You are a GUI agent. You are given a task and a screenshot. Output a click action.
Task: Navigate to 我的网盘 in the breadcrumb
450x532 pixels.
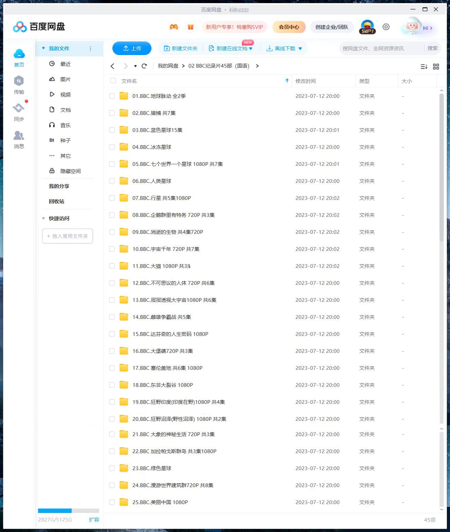click(168, 66)
